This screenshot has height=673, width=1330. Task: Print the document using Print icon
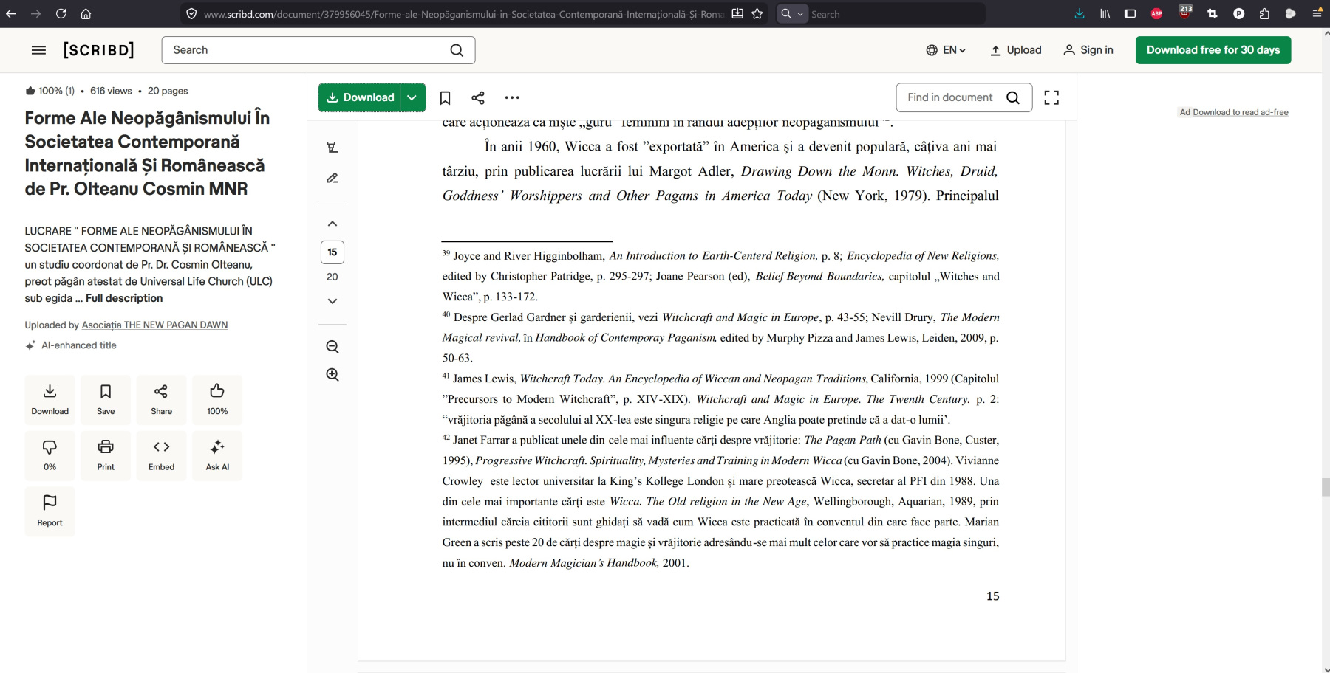pos(106,455)
